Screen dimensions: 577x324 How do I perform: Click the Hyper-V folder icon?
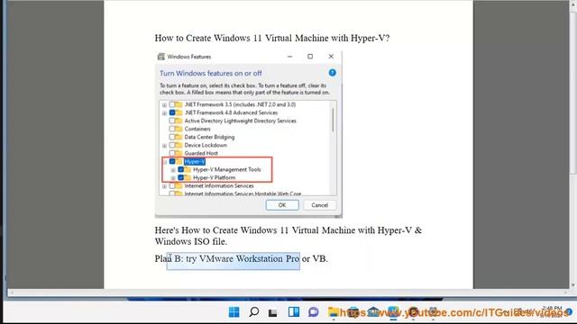click(179, 161)
